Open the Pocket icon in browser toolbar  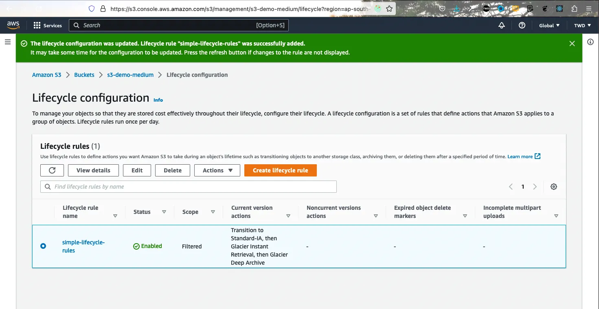pyautogui.click(x=442, y=9)
